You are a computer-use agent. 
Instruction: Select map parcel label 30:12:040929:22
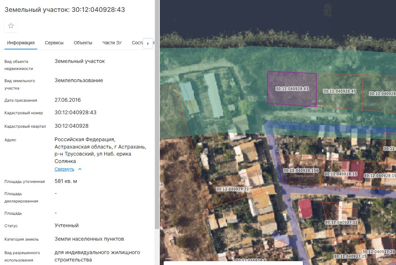233,189
